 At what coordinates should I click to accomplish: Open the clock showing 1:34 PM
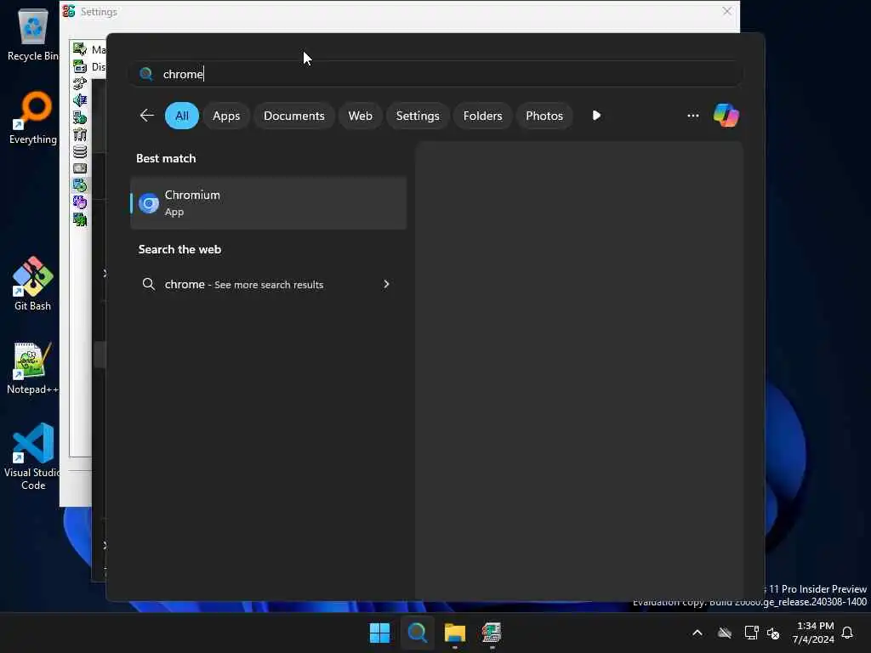(x=814, y=633)
